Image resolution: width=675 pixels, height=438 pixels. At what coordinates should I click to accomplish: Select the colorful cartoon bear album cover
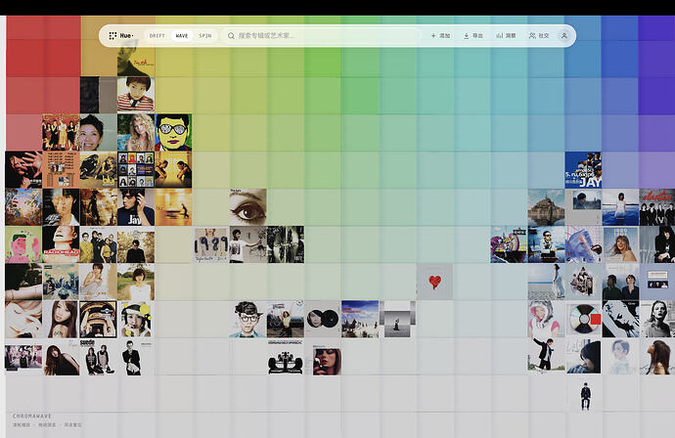coord(509,244)
